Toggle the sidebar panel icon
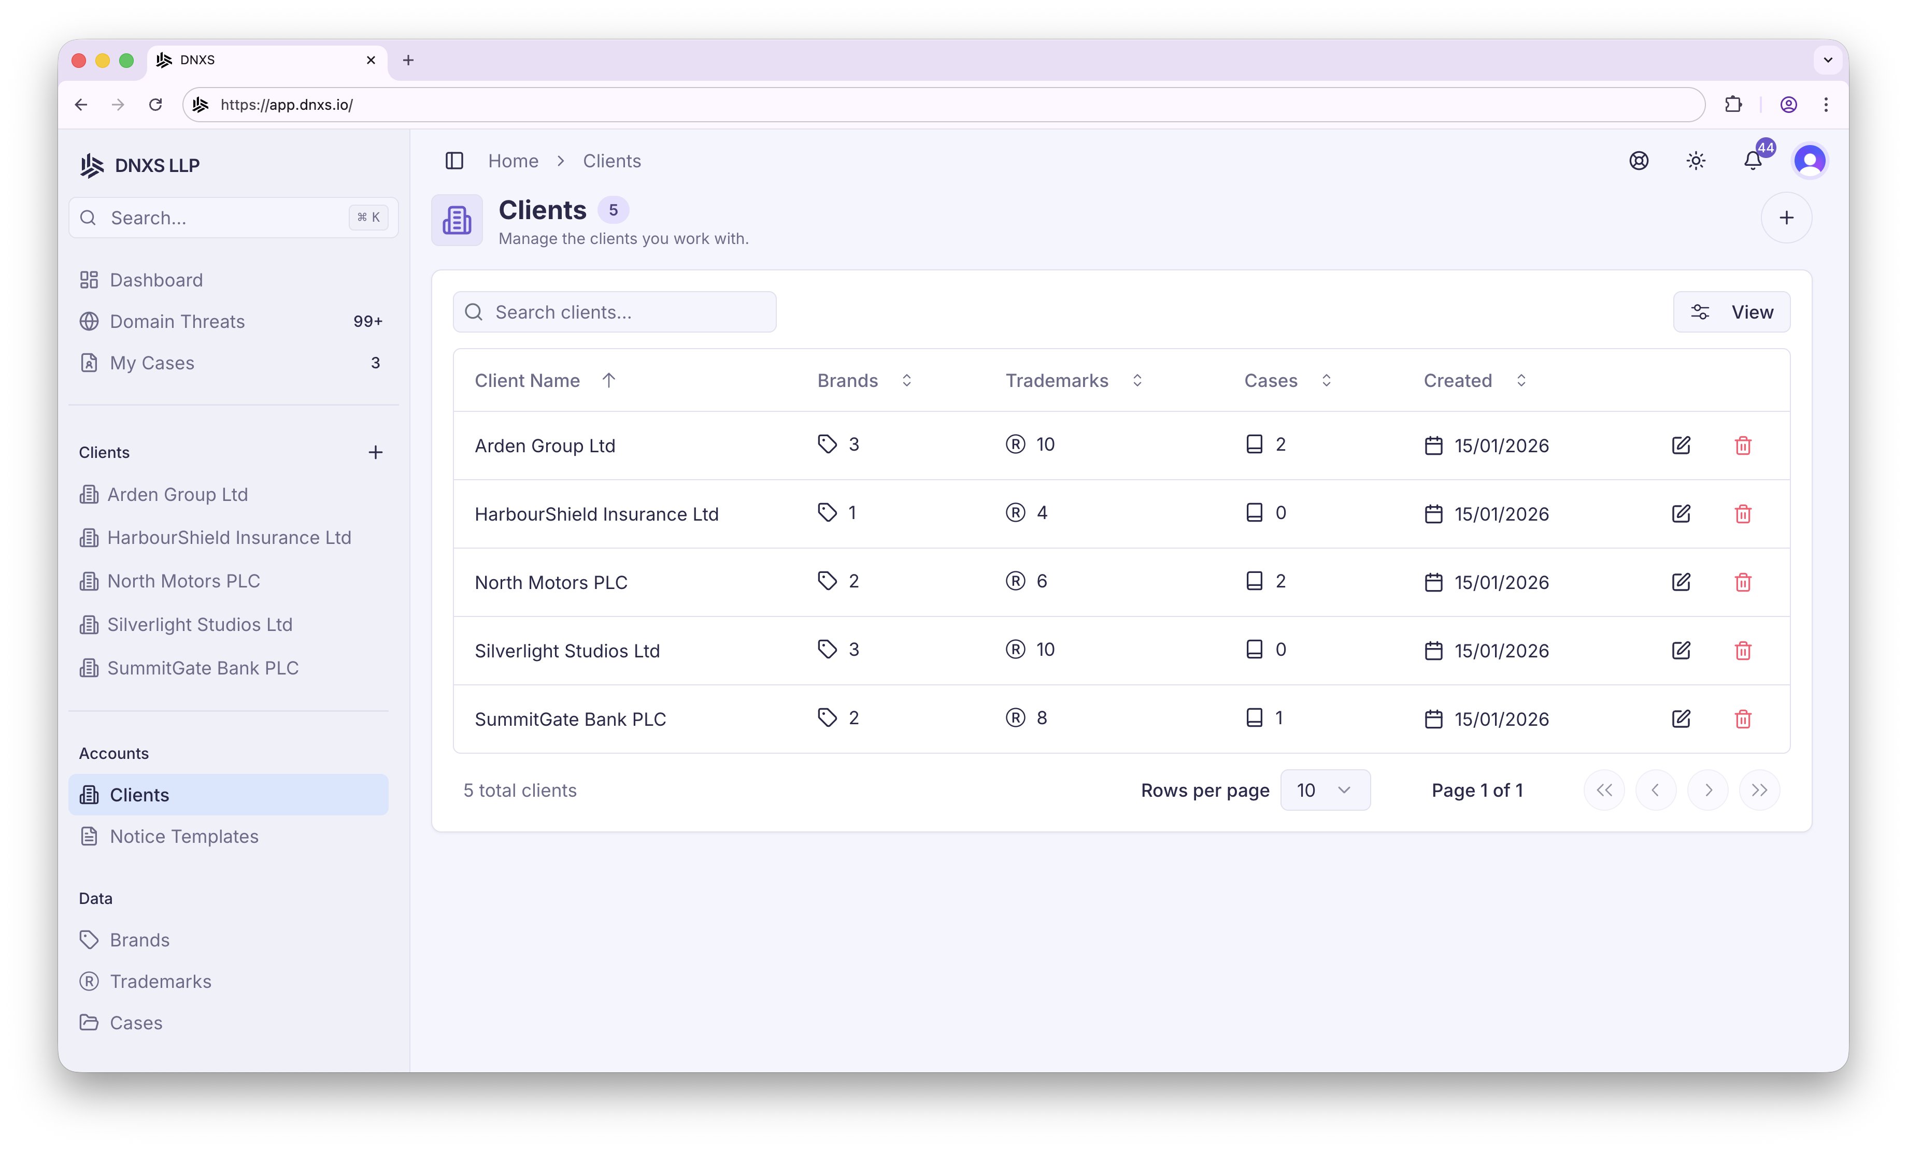 [454, 161]
